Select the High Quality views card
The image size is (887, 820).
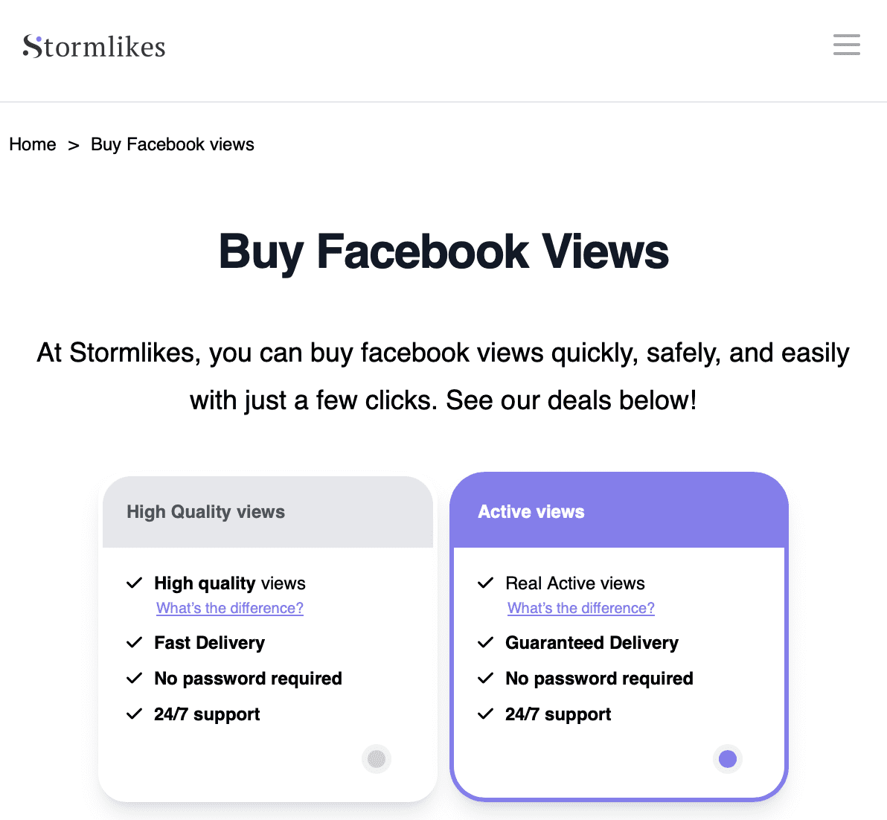(x=268, y=640)
